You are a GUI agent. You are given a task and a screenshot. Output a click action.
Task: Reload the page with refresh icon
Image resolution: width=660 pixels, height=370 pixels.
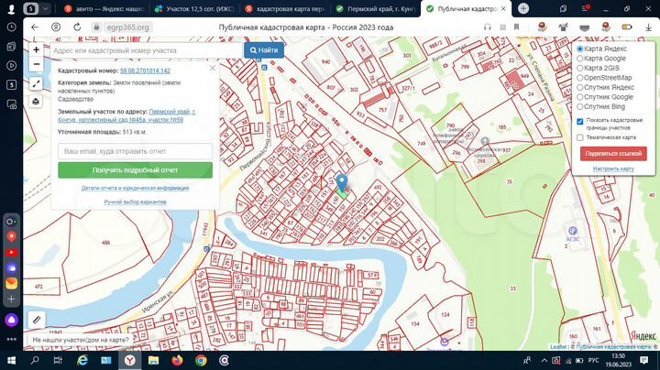coord(77,27)
